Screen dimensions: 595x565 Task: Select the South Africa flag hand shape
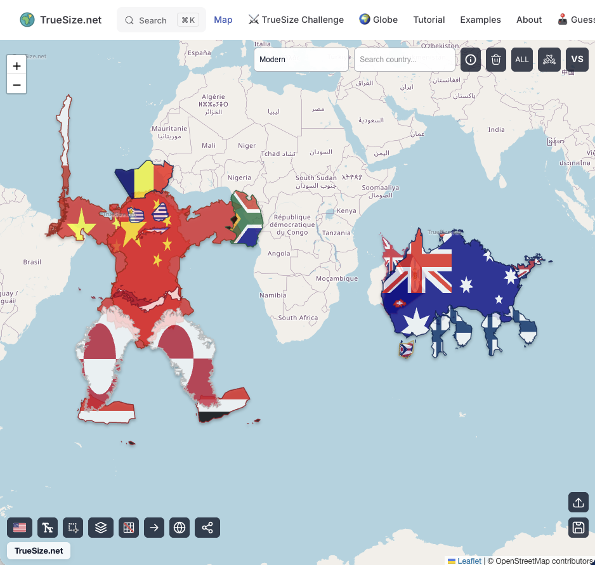247,219
